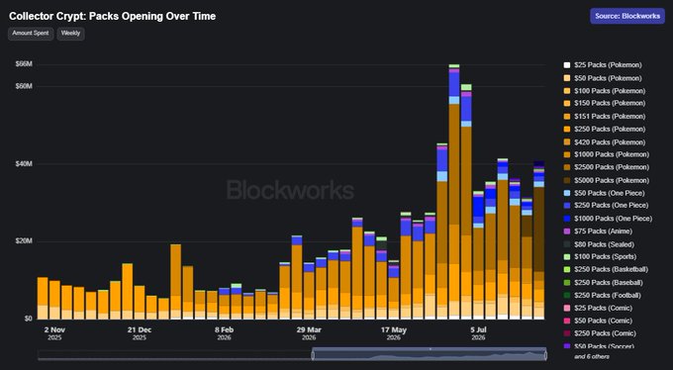Click the $66M y-axis label
The width and height of the screenshot is (673, 370).
24,64
